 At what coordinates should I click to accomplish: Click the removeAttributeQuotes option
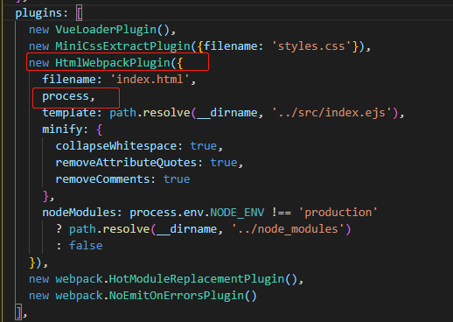(x=126, y=163)
